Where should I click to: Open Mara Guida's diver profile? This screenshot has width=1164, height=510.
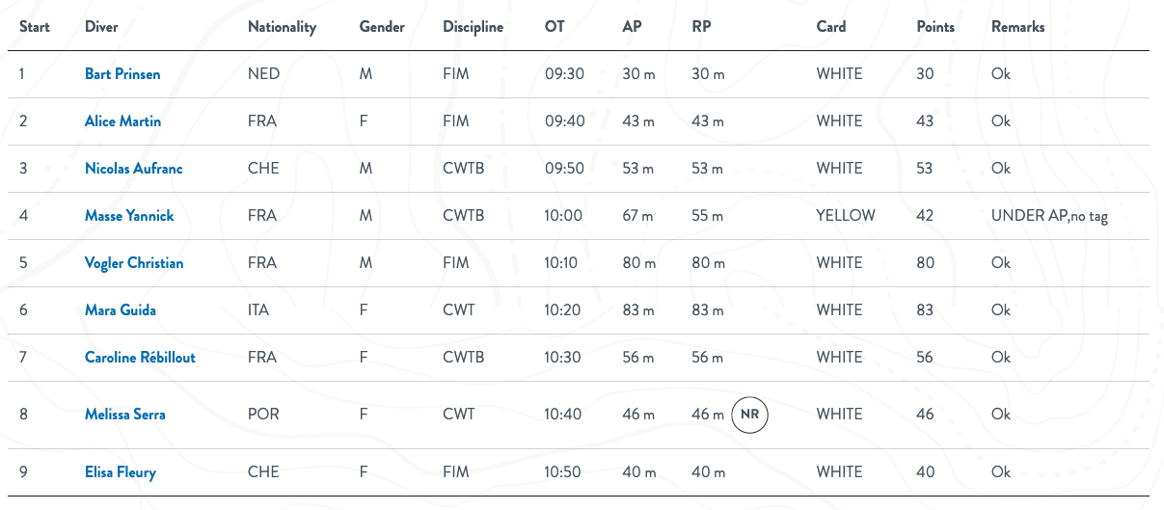tap(120, 310)
